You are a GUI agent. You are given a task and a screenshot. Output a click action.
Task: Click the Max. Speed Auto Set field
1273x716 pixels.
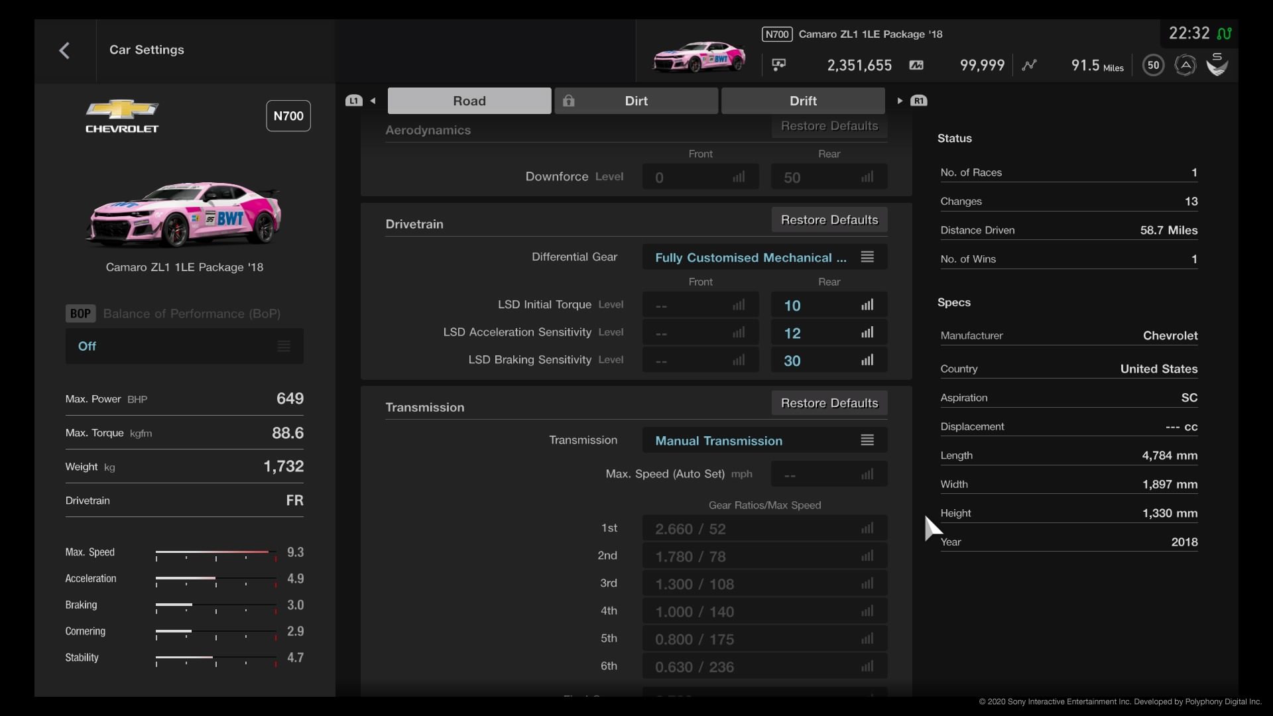(x=829, y=475)
